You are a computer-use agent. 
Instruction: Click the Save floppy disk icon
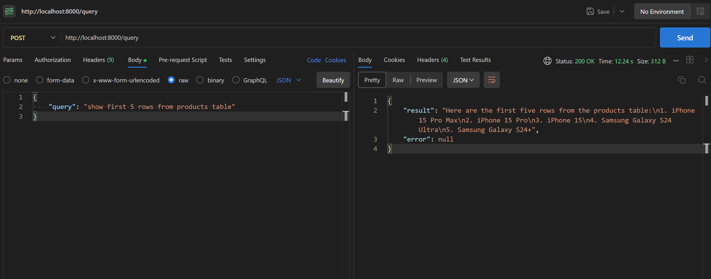click(x=590, y=12)
